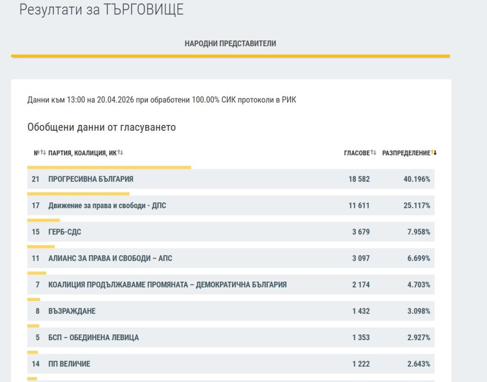Pick the ВЪЗРАЖДАНЕ party entry
The width and height of the screenshot is (487, 382).
72,311
